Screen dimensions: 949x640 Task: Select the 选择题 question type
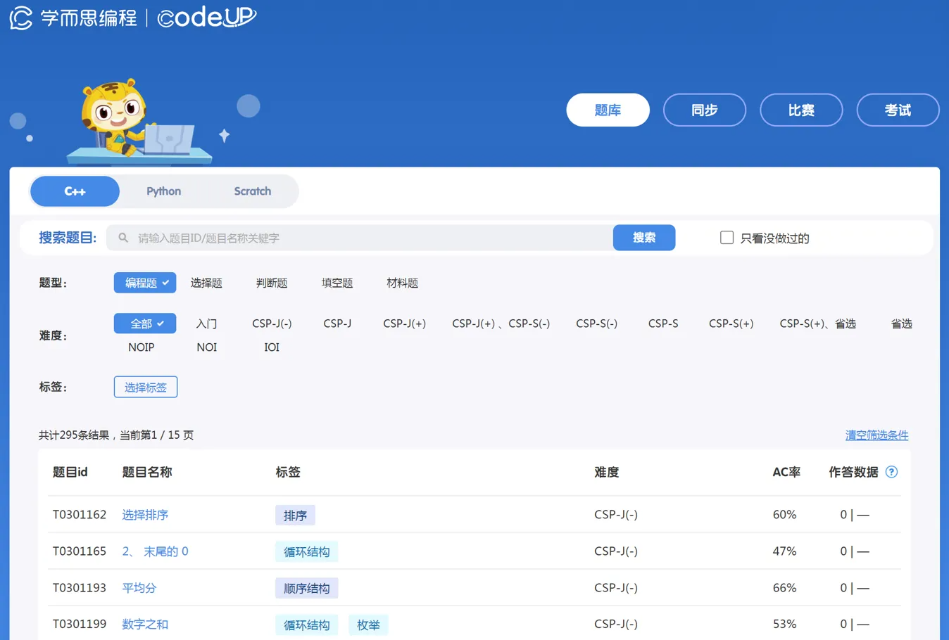tap(206, 283)
